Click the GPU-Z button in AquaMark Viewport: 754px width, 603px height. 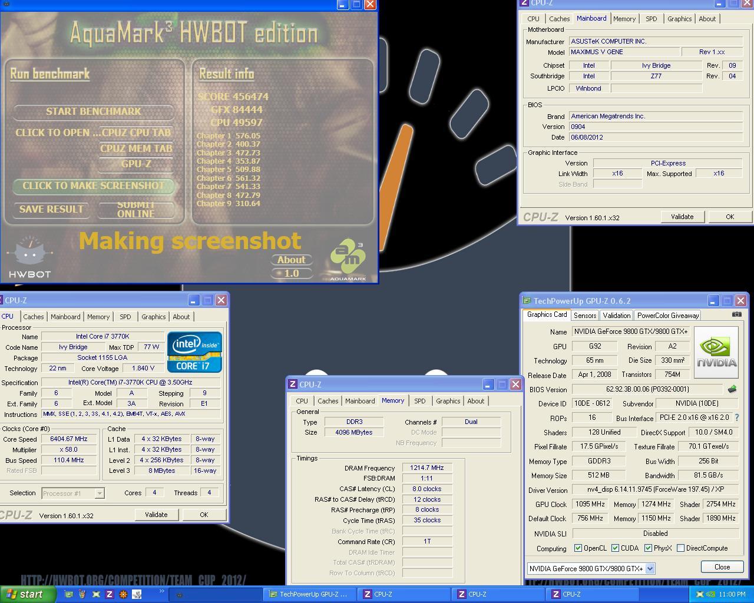coord(137,164)
